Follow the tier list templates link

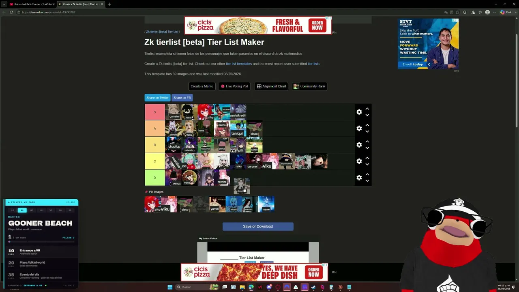click(239, 64)
